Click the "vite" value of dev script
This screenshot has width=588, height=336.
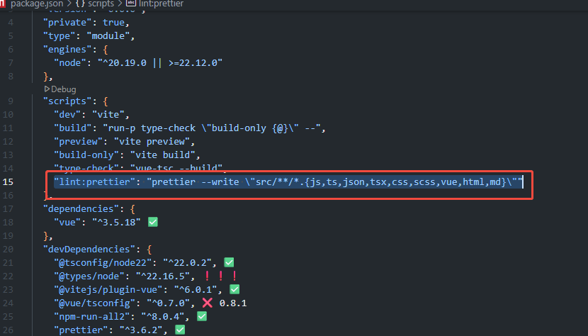tap(108, 115)
